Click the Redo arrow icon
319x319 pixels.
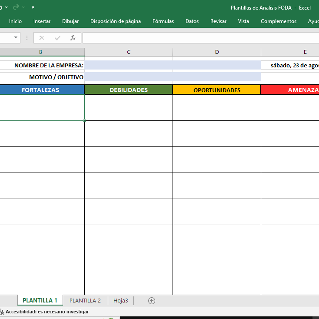(16, 7)
